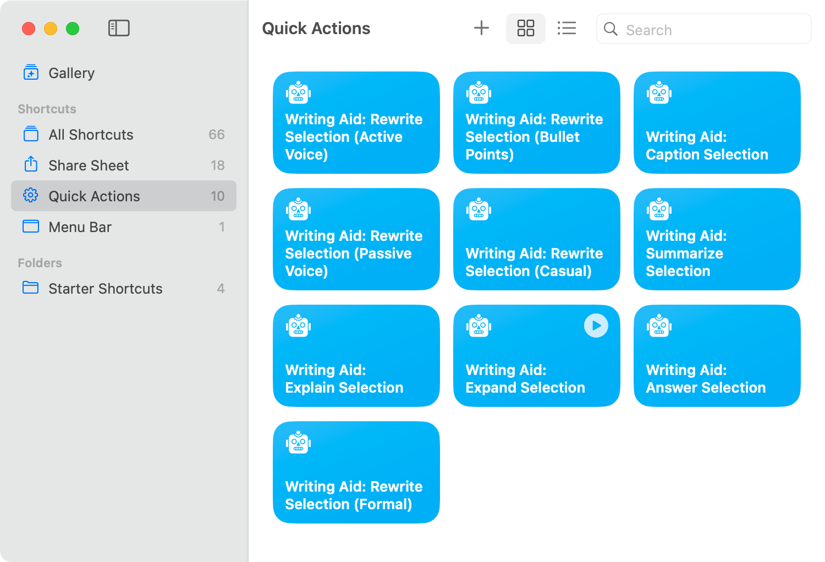Open Caption Selection shortcut card
Viewport: 825px width, 562px height.
pos(717,123)
